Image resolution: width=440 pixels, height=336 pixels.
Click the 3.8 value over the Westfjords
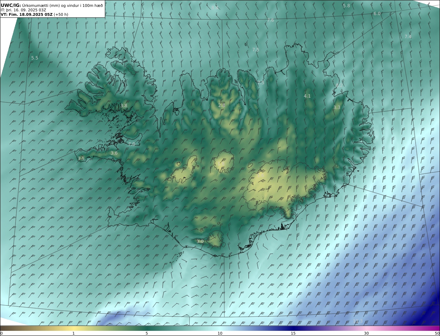coord(124,106)
